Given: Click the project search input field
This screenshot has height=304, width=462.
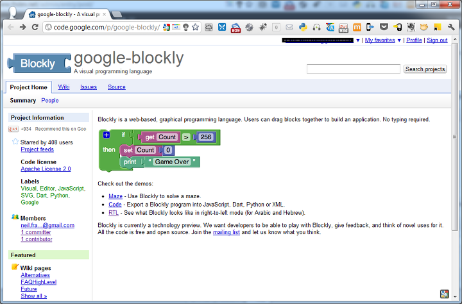Looking at the screenshot, I should tap(354, 69).
